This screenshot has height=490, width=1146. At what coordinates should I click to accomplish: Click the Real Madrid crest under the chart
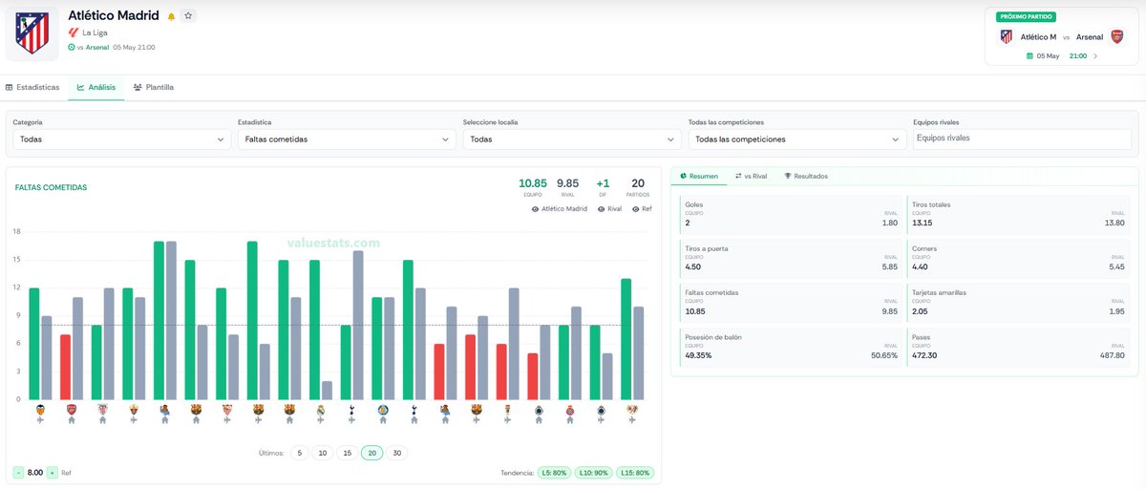[x=321, y=410]
